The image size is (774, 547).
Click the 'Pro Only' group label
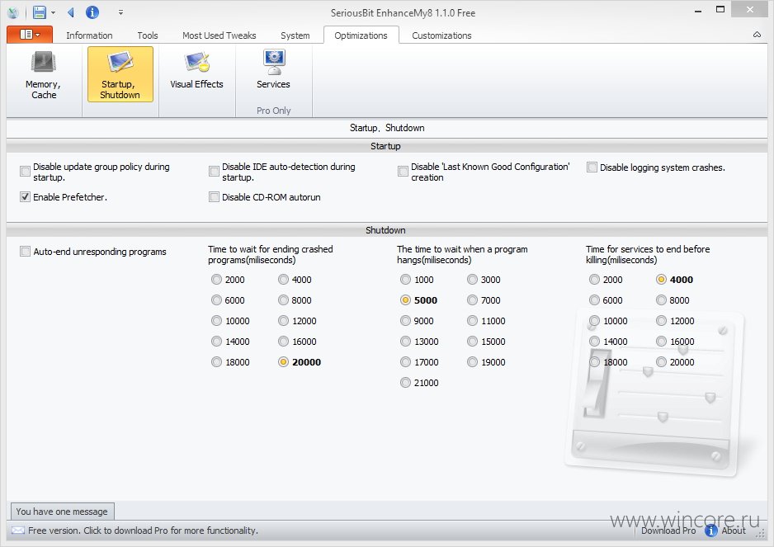[273, 111]
